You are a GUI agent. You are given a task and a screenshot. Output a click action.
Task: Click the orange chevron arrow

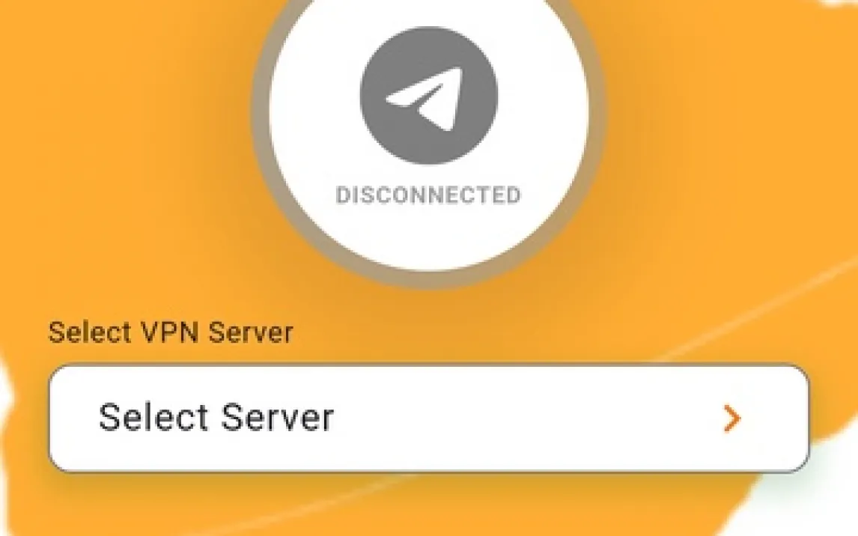click(x=731, y=419)
